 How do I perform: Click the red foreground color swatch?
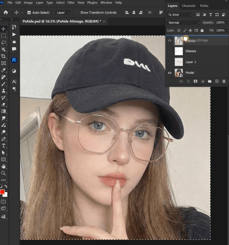click(2, 192)
